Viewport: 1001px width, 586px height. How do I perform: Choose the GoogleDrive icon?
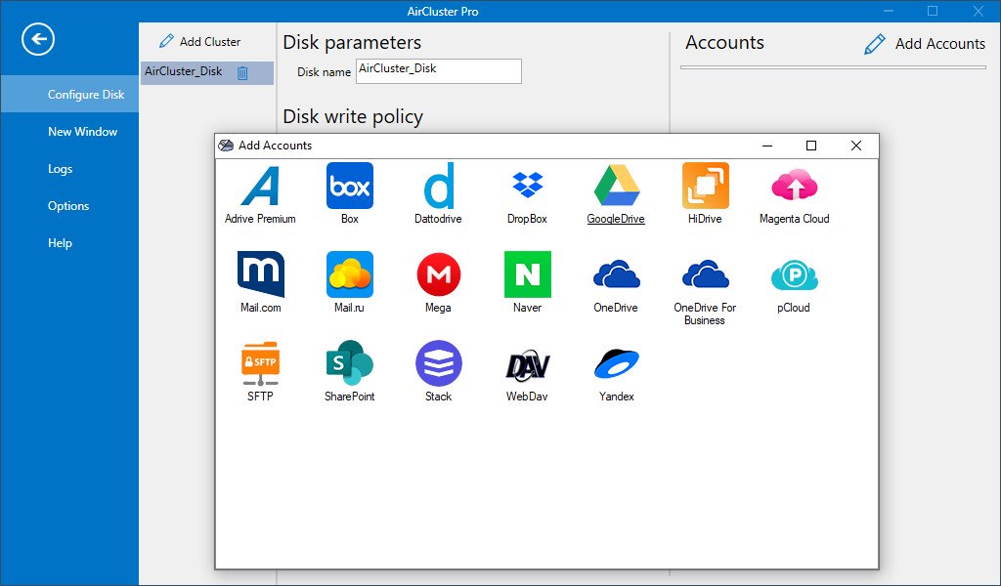(616, 186)
